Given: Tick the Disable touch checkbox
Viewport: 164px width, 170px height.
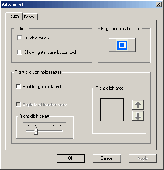Looking at the screenshot, I should 20,38.
